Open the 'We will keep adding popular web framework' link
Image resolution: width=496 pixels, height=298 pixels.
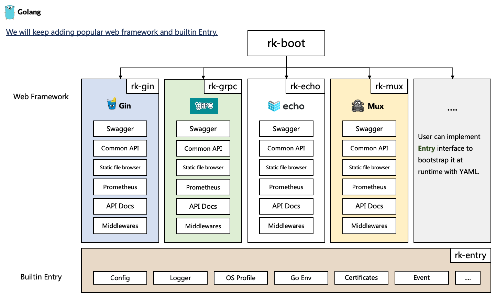[112, 32]
